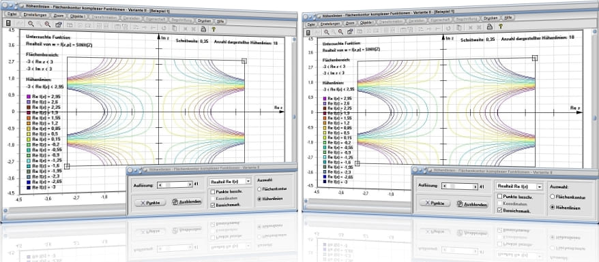This screenshot has height=262, width=599.
Task: Click the Auflösung slider track in left dialog
Action: (175, 184)
